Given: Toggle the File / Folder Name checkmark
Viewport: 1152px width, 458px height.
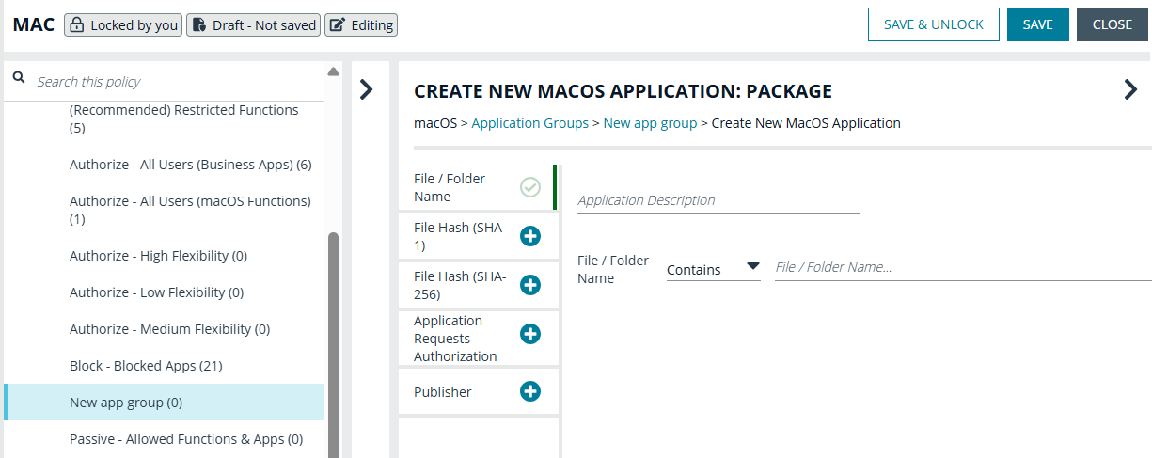Looking at the screenshot, I should pos(530,187).
